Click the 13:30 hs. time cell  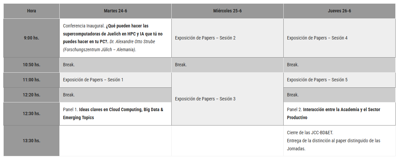point(32,141)
